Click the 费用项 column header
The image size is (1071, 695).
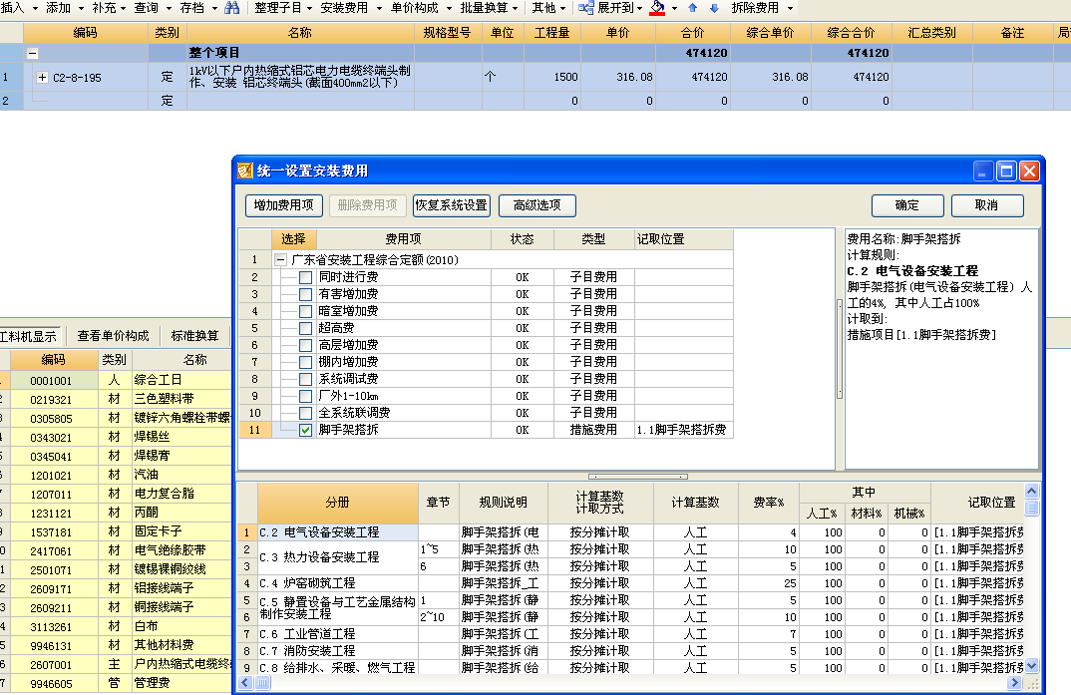tap(403, 239)
